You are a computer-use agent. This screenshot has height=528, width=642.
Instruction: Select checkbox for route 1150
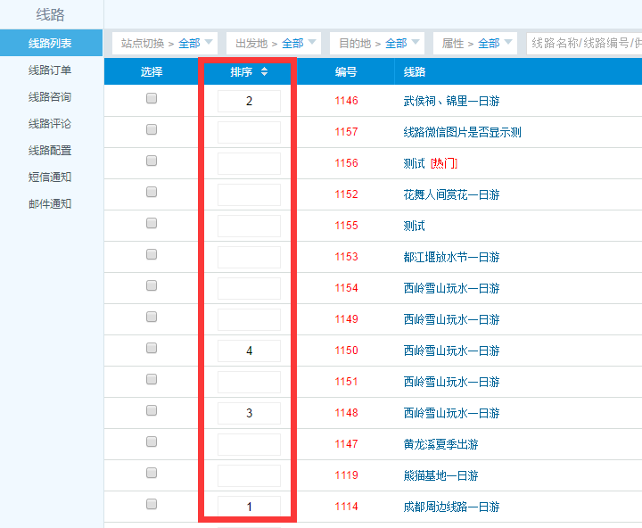coord(152,348)
